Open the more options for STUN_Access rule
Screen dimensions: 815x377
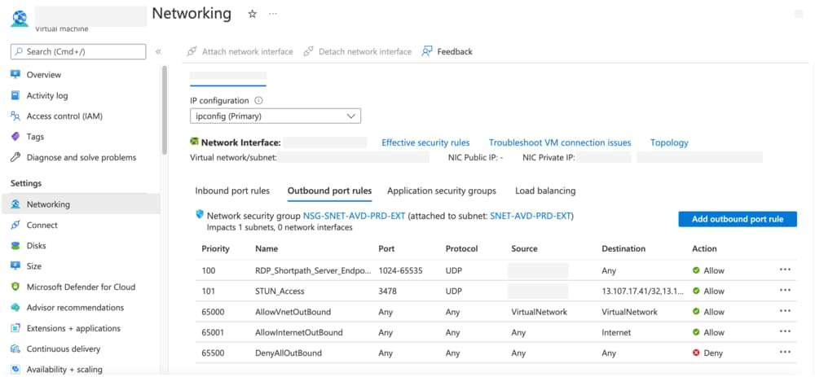(x=785, y=290)
